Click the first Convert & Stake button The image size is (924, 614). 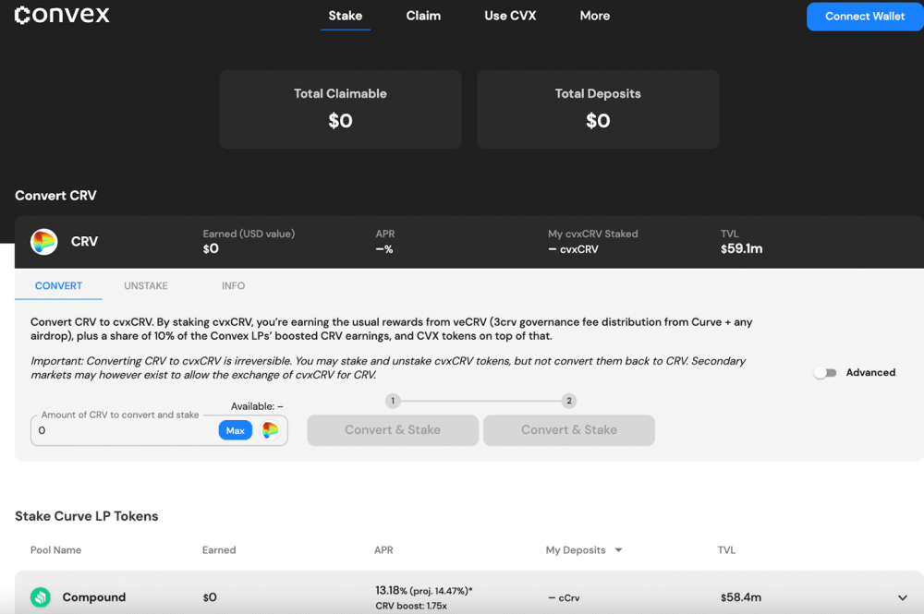pyautogui.click(x=393, y=430)
